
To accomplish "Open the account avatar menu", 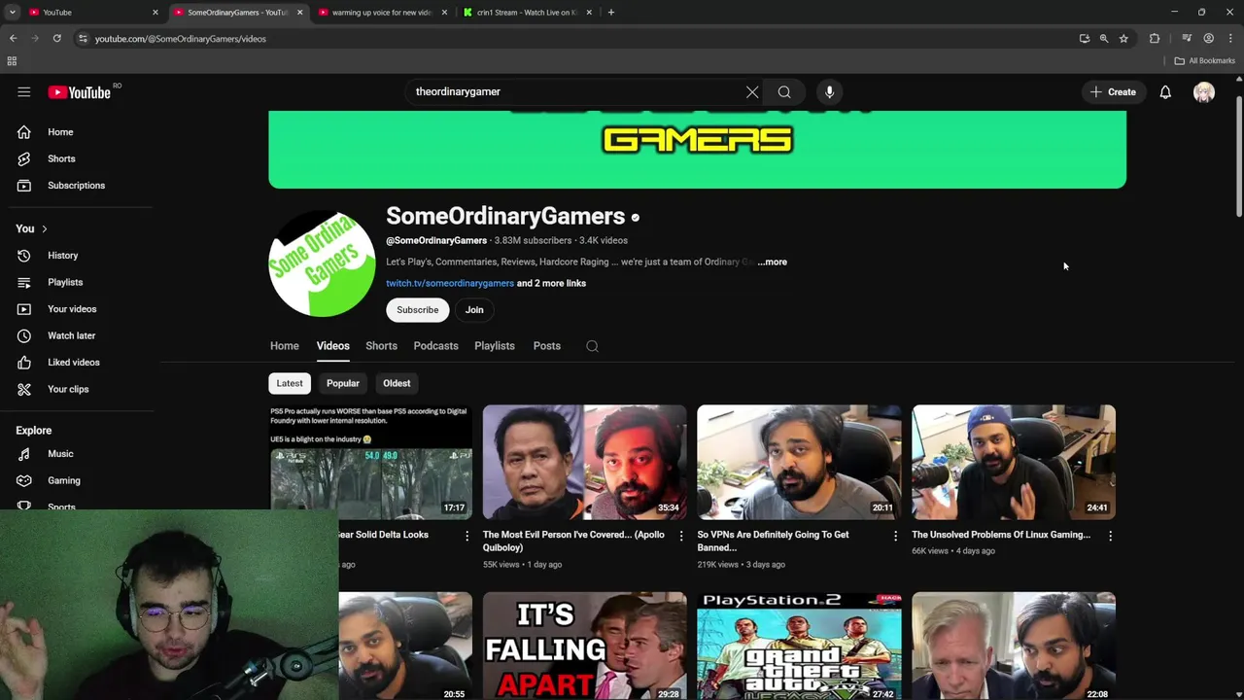I will coord(1204,92).
